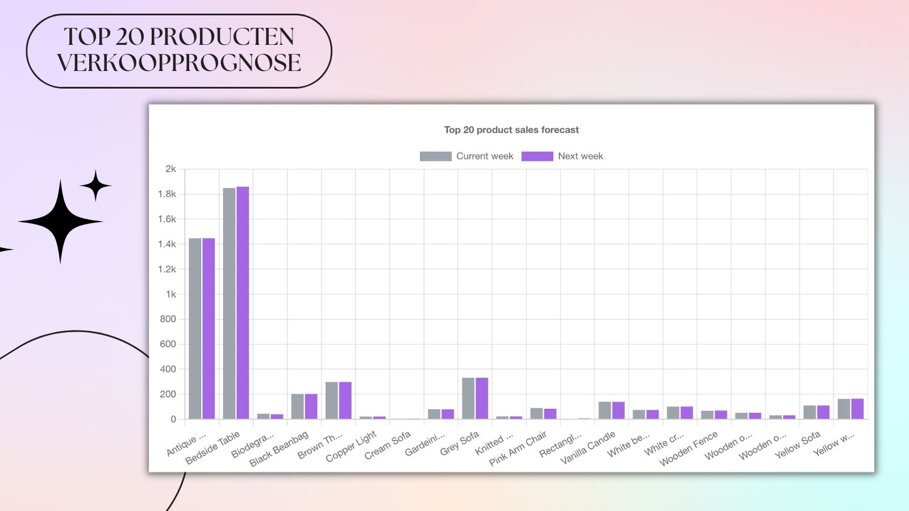Select the Antique purple next-week bar
This screenshot has height=511, width=909.
209,329
